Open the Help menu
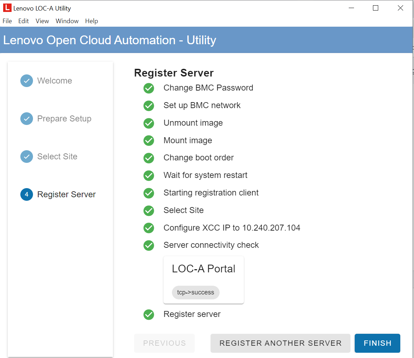Image resolution: width=414 pixels, height=358 pixels. click(92, 21)
